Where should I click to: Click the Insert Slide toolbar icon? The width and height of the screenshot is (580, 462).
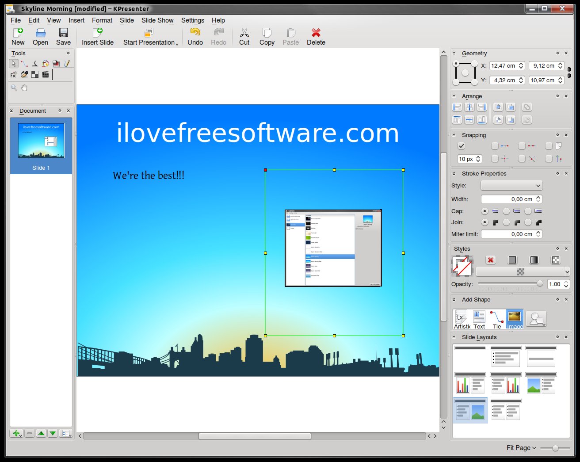pyautogui.click(x=98, y=33)
